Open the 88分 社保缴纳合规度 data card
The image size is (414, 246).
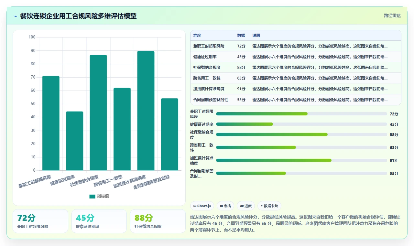click(x=158, y=221)
